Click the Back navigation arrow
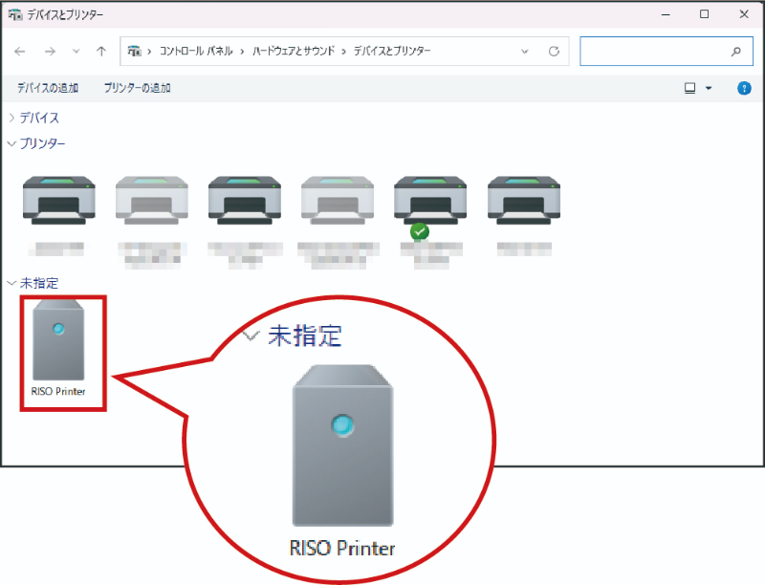765x585 pixels. [20, 52]
